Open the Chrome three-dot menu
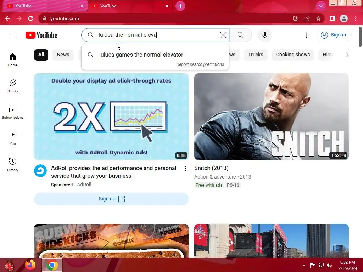Viewport: 363px width, 272px height. (x=355, y=18)
